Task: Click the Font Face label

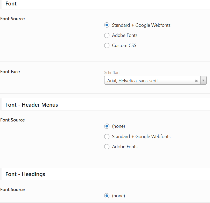Action: [x=10, y=72]
